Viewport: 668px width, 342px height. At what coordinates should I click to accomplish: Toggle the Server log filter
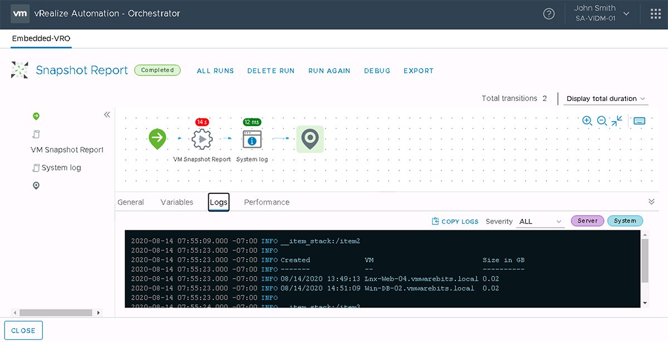pyautogui.click(x=587, y=220)
